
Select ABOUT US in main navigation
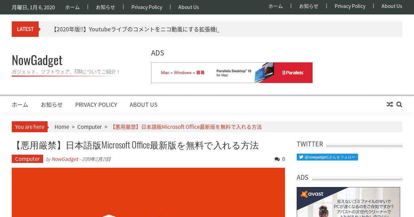coord(144,105)
